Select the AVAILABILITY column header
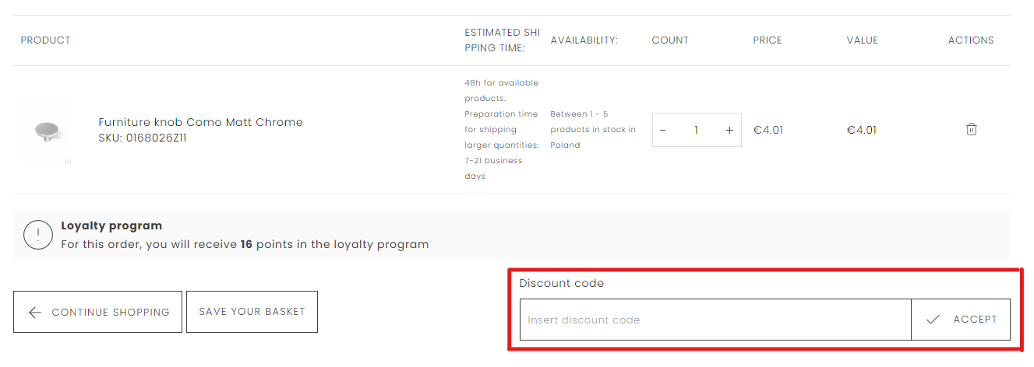Screen dimensions: 1034x367 coord(584,40)
